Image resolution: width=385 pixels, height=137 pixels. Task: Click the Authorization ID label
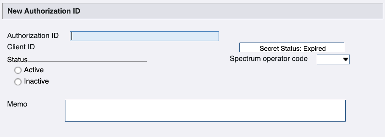tap(33, 36)
